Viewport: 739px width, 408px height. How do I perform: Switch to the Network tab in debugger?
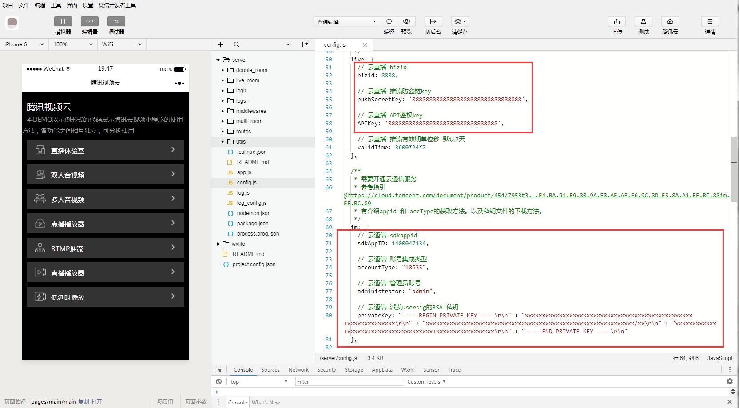coord(298,369)
